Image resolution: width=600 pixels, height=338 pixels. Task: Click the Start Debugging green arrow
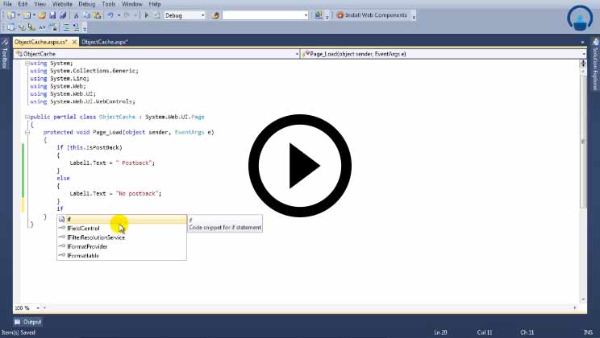pyautogui.click(x=146, y=15)
